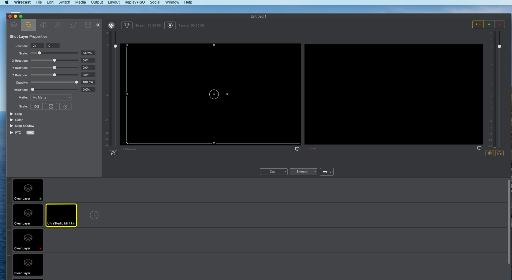The height and width of the screenshot is (280, 512).
Task: Toggle the headphones monitoring button
Action: click(x=499, y=153)
